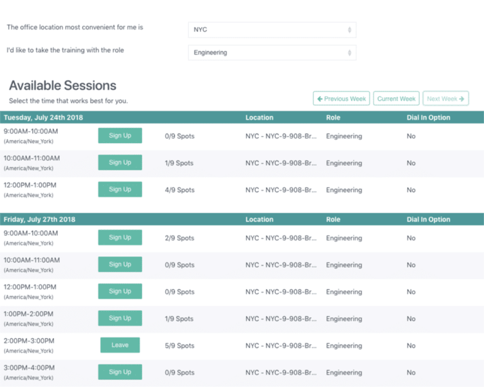Click the location text in Tuesday 9:00AM row

[x=281, y=136]
